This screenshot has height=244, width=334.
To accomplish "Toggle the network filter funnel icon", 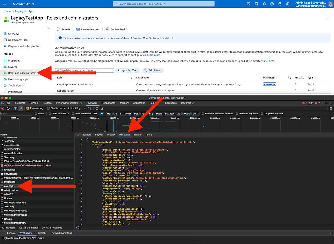I will (x=15, y=108).
